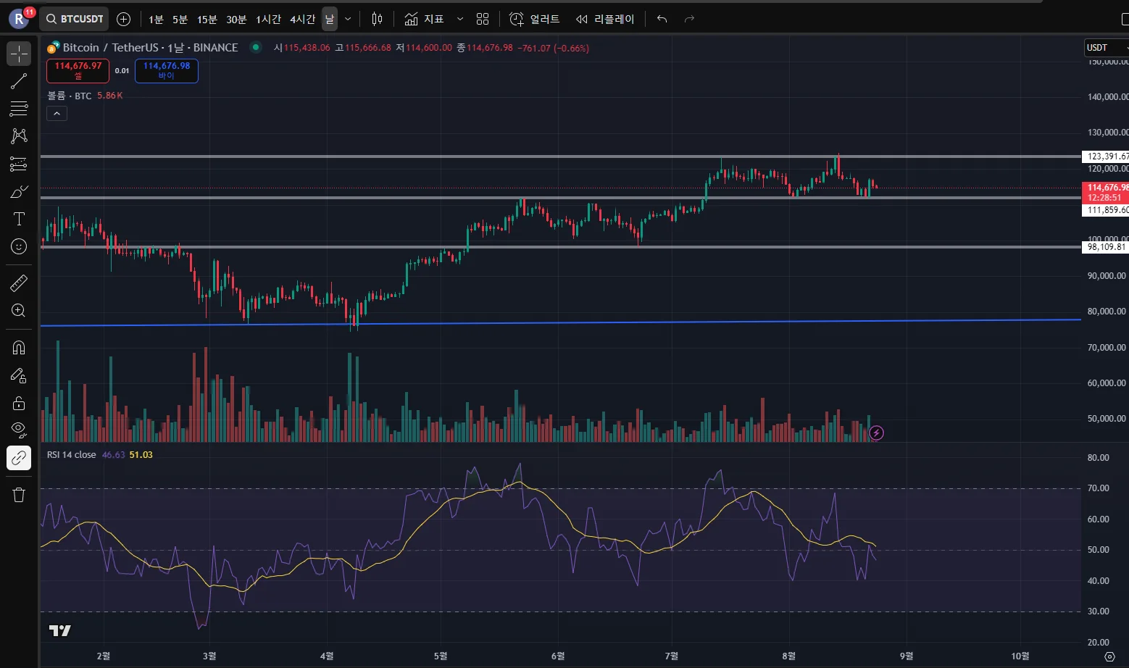Click the TradingView logo on the chart

tap(59, 630)
